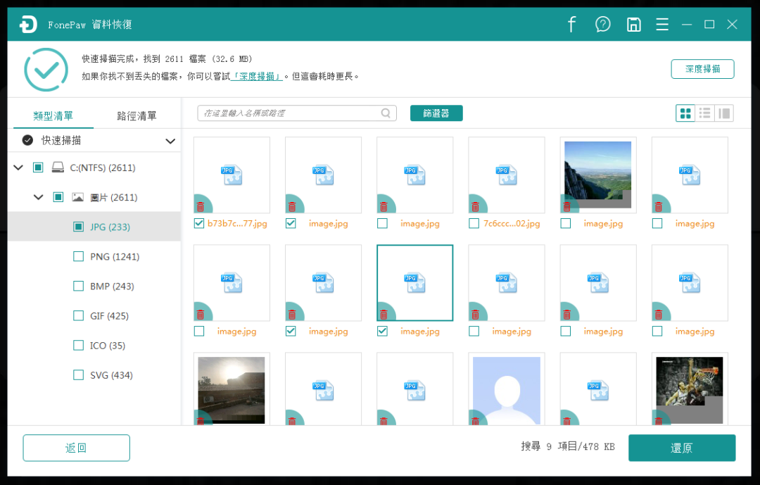Switch to detail preview pane view

(x=724, y=113)
